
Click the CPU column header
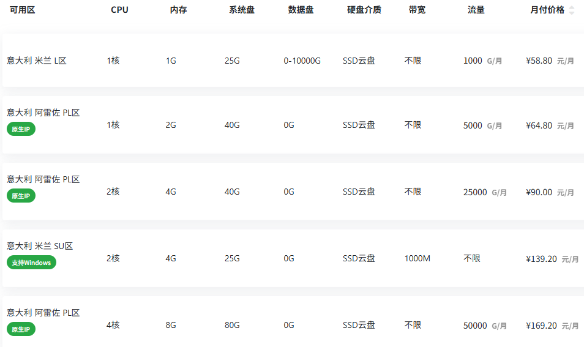pos(119,10)
